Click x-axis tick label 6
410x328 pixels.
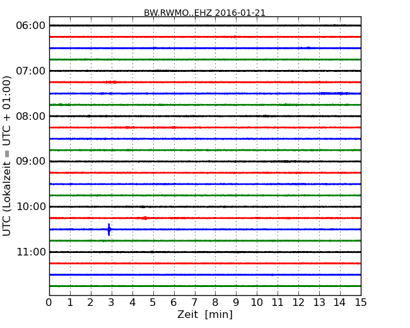173,302
